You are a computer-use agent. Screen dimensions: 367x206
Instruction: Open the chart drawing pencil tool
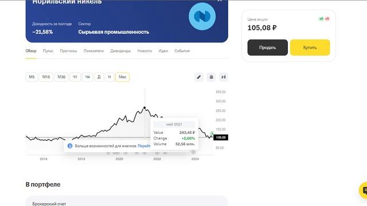click(x=199, y=77)
